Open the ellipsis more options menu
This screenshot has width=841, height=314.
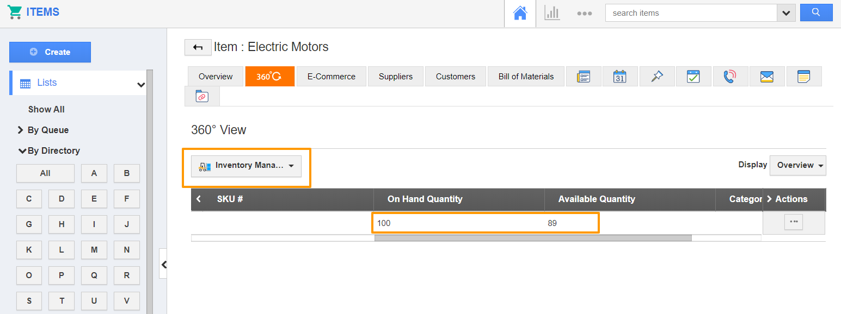pyautogui.click(x=585, y=13)
